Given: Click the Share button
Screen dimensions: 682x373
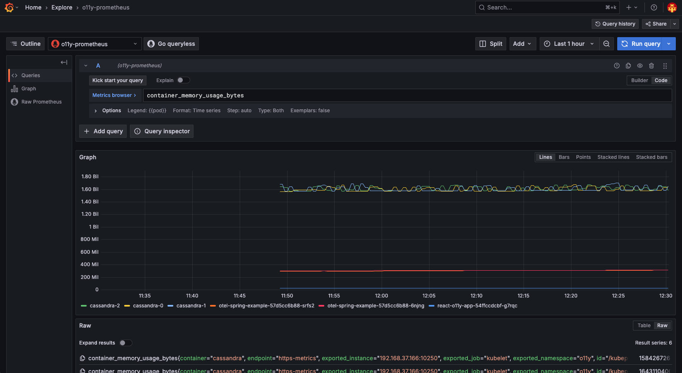Looking at the screenshot, I should point(656,24).
